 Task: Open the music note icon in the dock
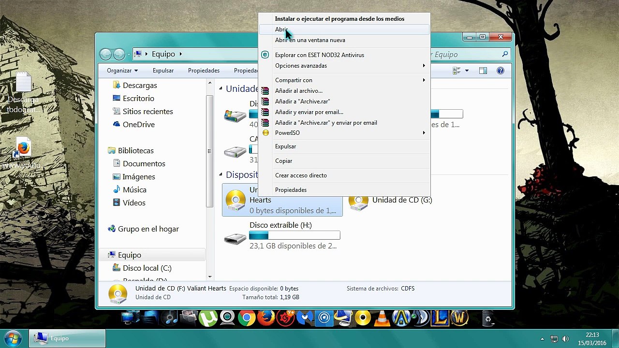pyautogui.click(x=170, y=318)
